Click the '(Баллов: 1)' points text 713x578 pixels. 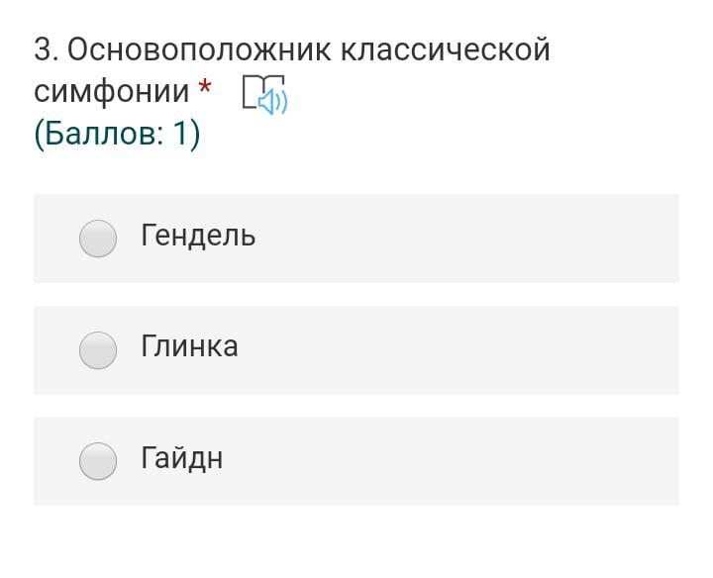(117, 134)
